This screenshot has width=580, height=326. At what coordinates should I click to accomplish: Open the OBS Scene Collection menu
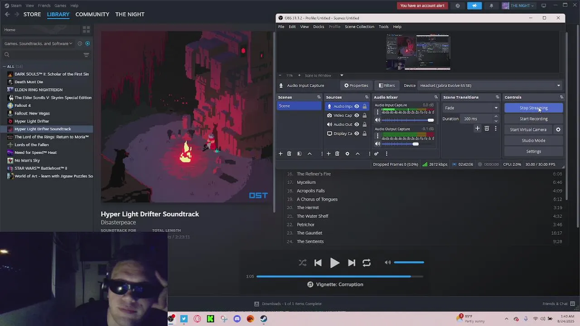point(359,27)
